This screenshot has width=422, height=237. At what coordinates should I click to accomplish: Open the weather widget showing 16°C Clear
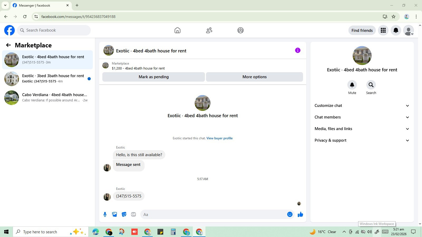point(323,232)
